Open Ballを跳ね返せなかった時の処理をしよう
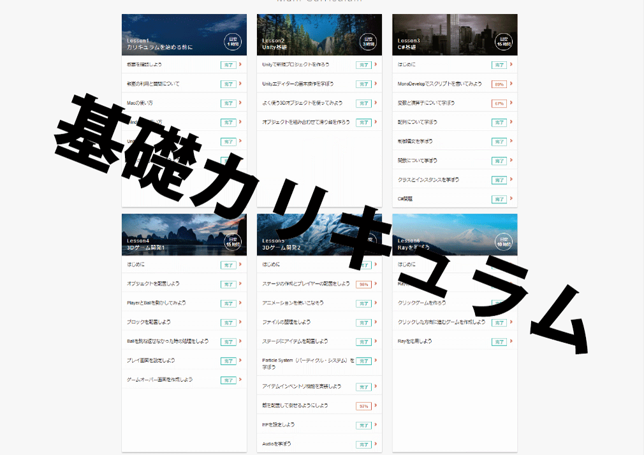 point(184,342)
